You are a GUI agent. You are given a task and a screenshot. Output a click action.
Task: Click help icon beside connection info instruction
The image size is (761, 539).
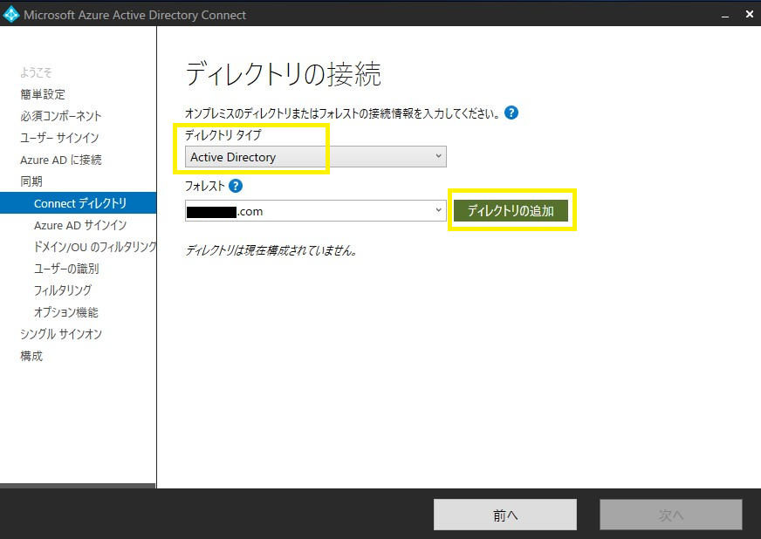511,113
